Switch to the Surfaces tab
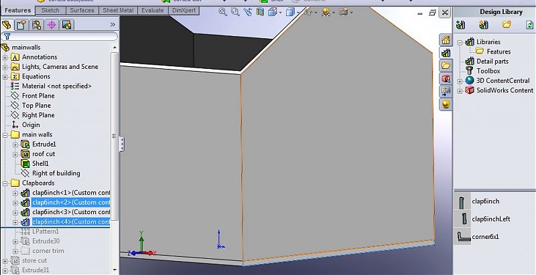This screenshot has width=536, height=275. [82, 10]
